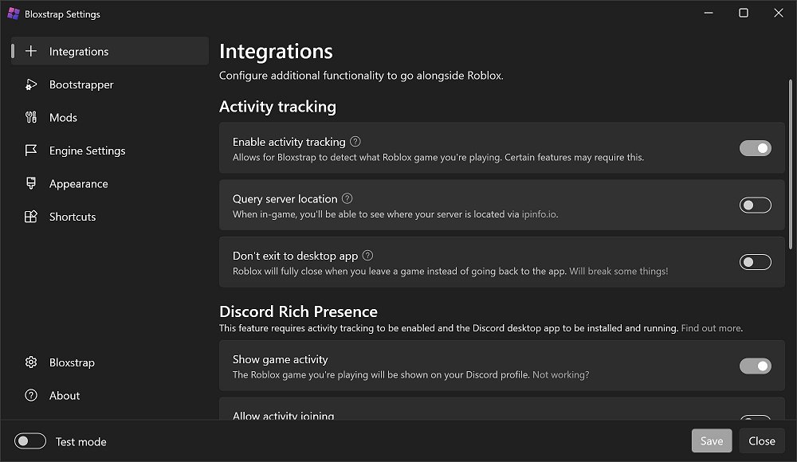The height and width of the screenshot is (462, 797).
Task: Switch off Show game activity toggle
Action: point(755,366)
